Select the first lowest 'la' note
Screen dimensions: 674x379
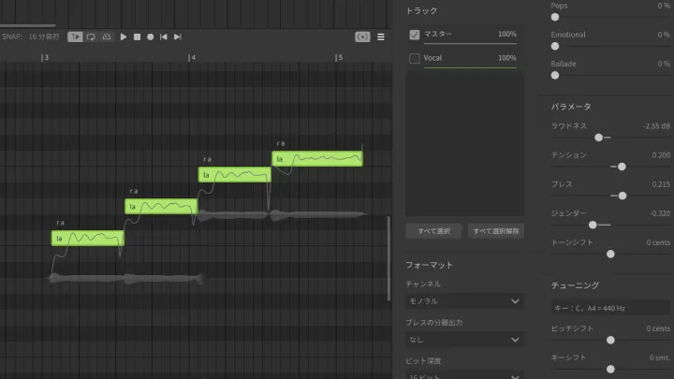point(88,239)
